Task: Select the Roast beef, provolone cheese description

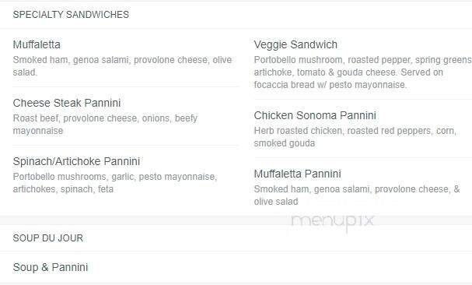Action: pyautogui.click(x=105, y=125)
